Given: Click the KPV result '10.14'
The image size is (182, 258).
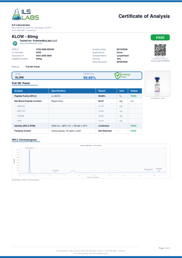Looking at the screenshot, I should pos(101,121).
